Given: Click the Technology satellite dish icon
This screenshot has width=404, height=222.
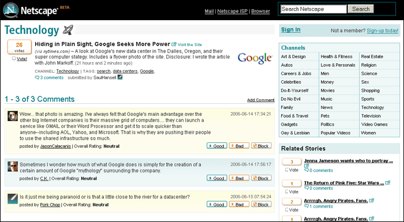Looking at the screenshot, I should coord(68,30).
